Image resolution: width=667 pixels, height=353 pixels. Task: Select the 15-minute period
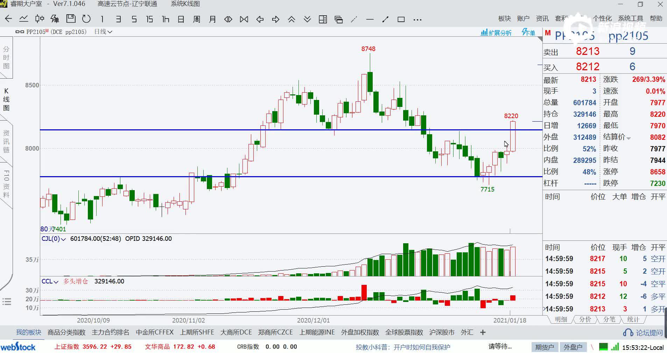[x=149, y=19]
